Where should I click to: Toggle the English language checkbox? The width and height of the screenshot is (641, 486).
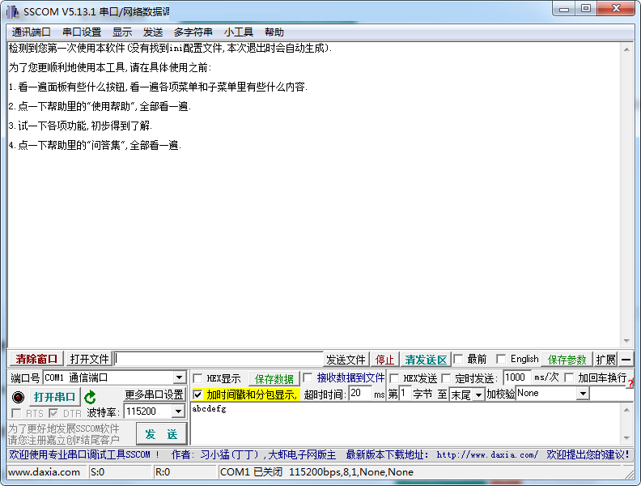tap(501, 359)
